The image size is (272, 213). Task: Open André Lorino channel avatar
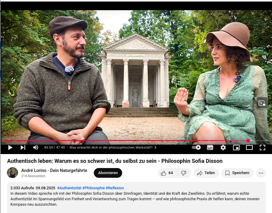12,173
